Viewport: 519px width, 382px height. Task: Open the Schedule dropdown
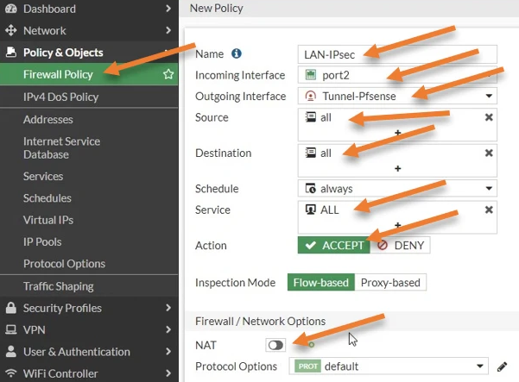[397, 189]
